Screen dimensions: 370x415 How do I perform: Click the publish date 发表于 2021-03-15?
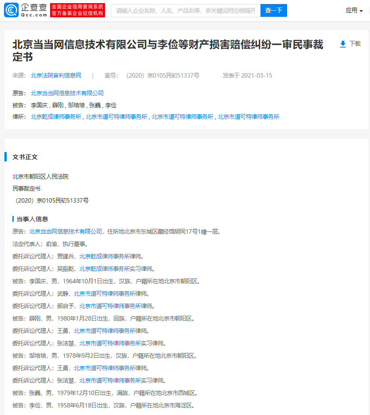pos(247,75)
